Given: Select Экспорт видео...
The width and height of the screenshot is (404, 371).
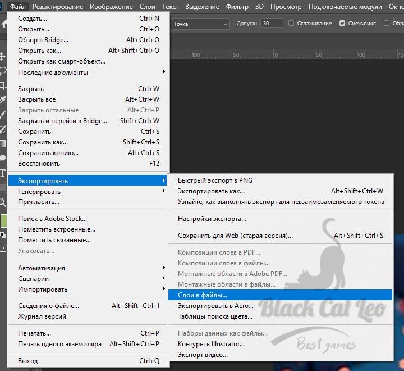Looking at the screenshot, I should click(x=281, y=355).
